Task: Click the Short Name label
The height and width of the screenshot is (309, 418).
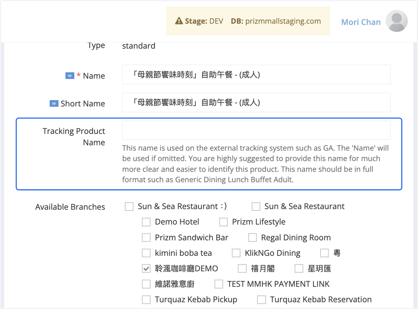Action: coord(83,104)
